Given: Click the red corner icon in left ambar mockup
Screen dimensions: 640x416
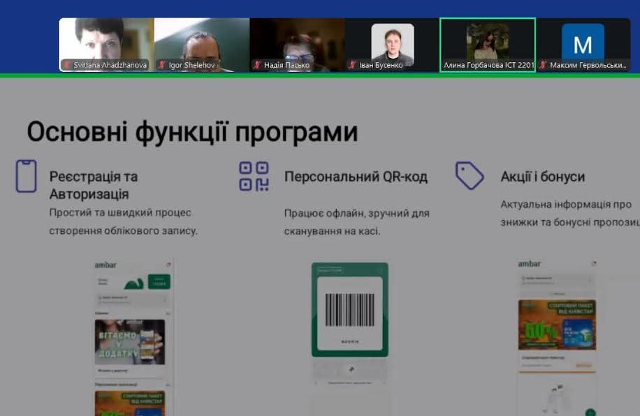Looking at the screenshot, I should pos(168,264).
